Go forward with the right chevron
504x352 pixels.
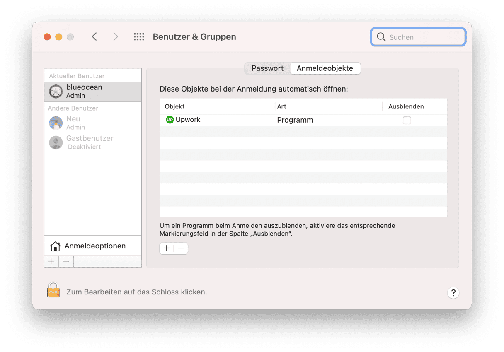point(116,37)
